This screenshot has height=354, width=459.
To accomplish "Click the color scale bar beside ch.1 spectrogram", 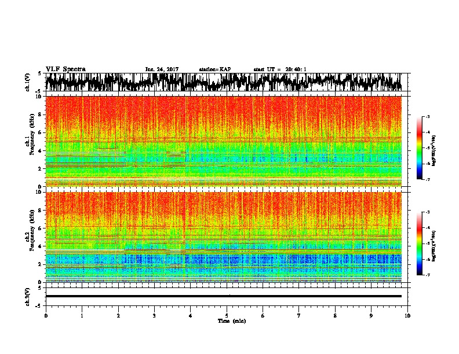I will point(419,148).
